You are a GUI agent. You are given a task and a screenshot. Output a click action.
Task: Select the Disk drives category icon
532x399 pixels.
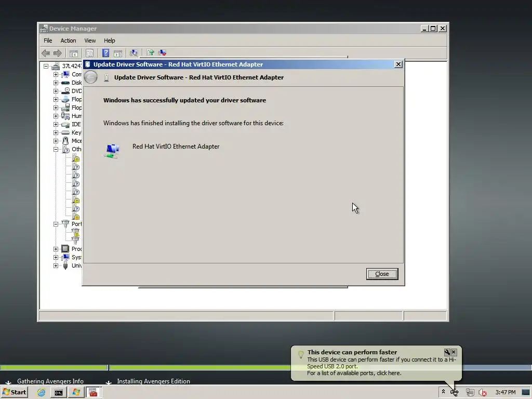65,83
